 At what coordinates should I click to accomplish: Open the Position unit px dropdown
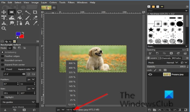pyautogui.click(x=31, y=79)
